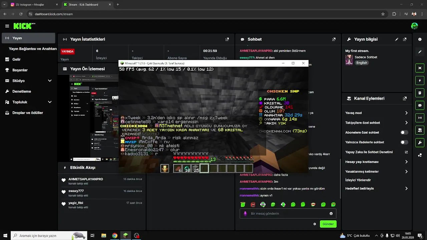Select Yayın in the left sidebar
This screenshot has width=427, height=240.
pyautogui.click(x=28, y=38)
